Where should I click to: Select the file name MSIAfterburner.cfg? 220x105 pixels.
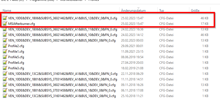(21, 24)
